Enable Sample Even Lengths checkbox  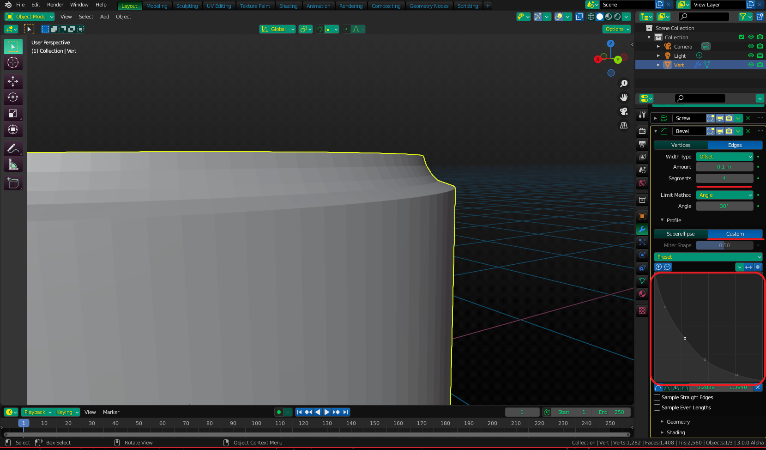tap(657, 407)
